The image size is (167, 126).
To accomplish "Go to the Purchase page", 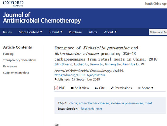I will click(x=75, y=32).
